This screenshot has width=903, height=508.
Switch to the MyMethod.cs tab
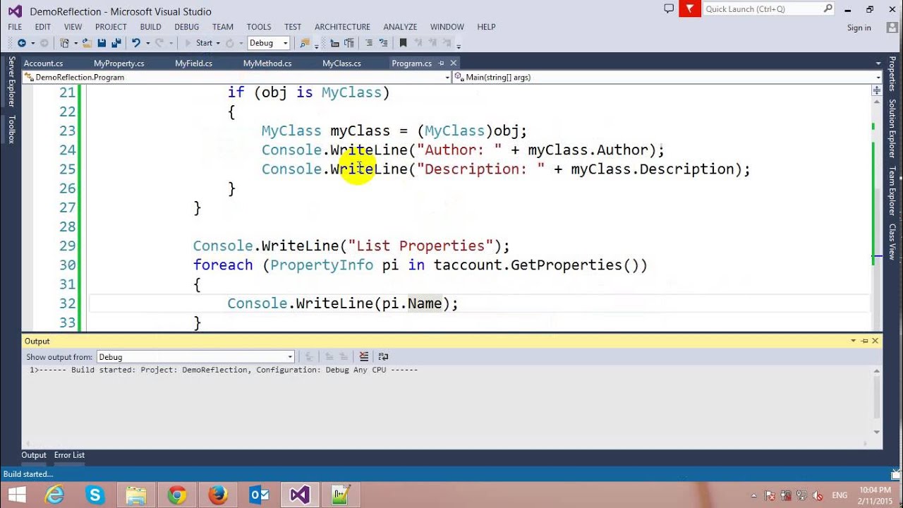click(x=267, y=64)
